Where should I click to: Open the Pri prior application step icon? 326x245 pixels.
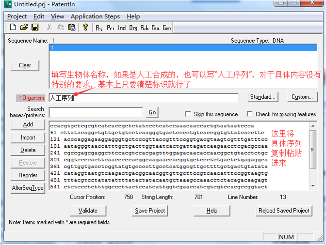click(x=111, y=28)
